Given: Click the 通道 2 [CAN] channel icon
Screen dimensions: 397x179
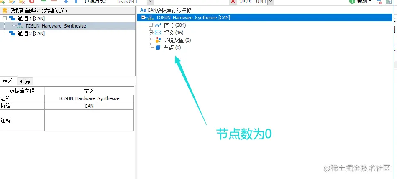Looking at the screenshot, I should pyautogui.click(x=12, y=33).
